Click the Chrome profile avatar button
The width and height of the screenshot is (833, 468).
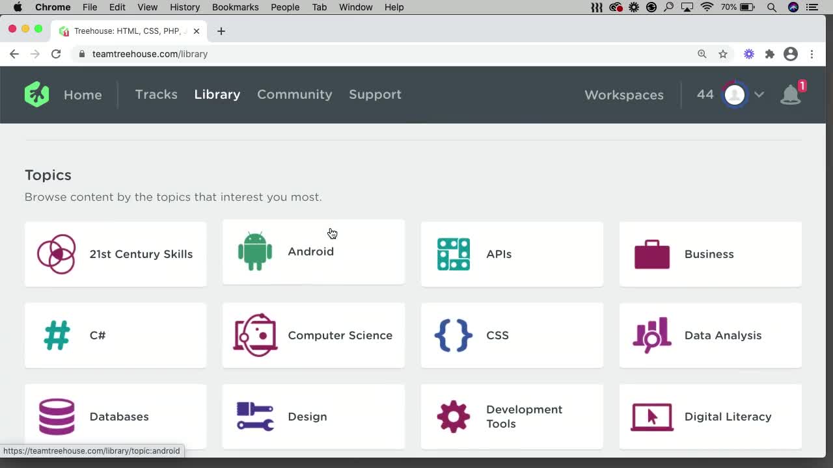pyautogui.click(x=791, y=54)
